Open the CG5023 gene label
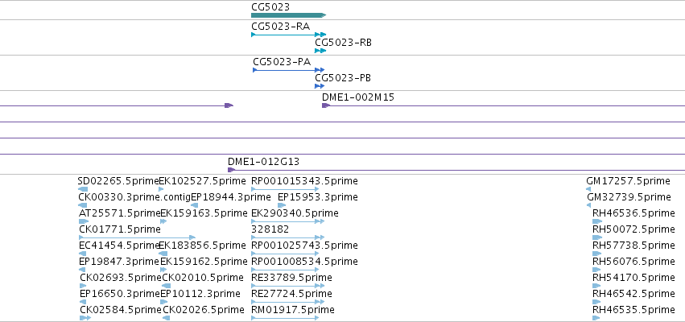Image resolution: width=685 pixels, height=322 pixels. pos(270,6)
